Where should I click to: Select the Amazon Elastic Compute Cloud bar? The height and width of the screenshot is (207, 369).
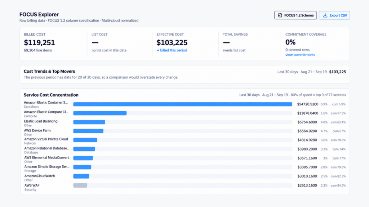100,113
